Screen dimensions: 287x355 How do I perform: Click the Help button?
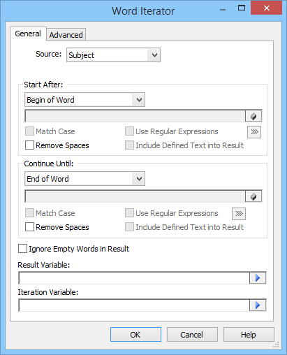coord(249,335)
